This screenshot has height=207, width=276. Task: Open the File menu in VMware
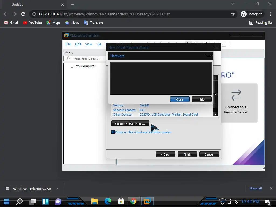[68, 44]
